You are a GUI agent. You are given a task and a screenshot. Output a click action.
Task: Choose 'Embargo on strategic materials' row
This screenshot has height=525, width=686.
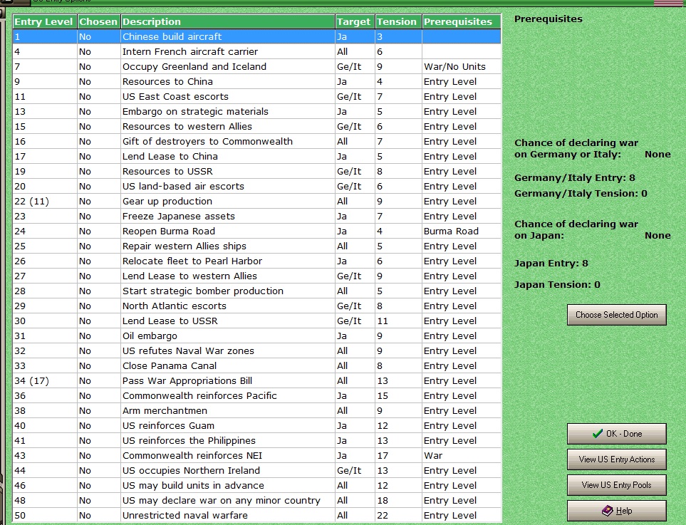257,112
